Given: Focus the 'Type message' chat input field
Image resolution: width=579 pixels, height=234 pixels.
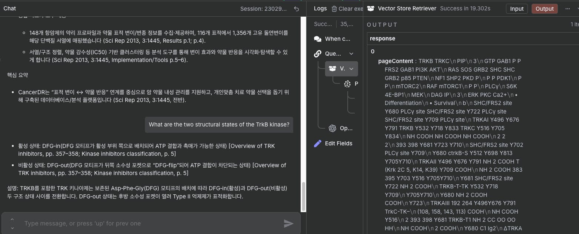Looking at the screenshot, I should pyautogui.click(x=152, y=223).
